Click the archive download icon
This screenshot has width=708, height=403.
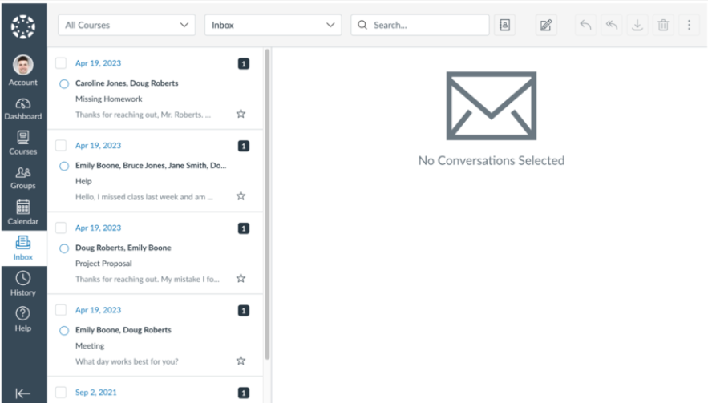click(x=637, y=26)
